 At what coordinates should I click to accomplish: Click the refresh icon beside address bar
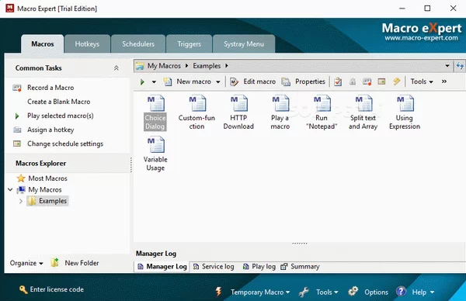tap(460, 66)
